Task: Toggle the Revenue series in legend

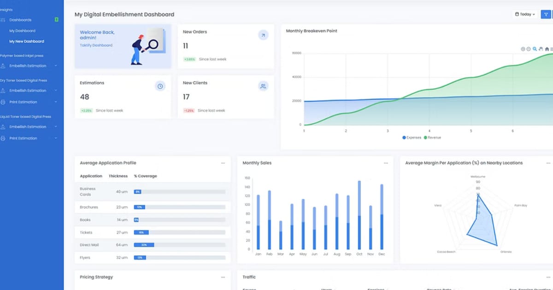Action: pyautogui.click(x=432, y=138)
